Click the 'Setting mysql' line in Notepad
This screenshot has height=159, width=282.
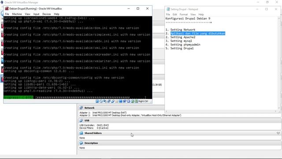(x=178, y=41)
